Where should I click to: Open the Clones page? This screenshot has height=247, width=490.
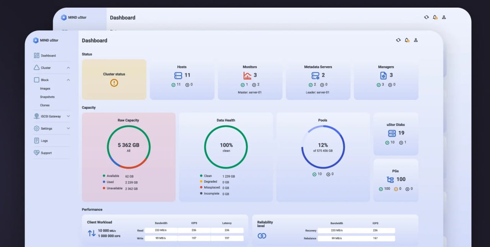(x=44, y=105)
